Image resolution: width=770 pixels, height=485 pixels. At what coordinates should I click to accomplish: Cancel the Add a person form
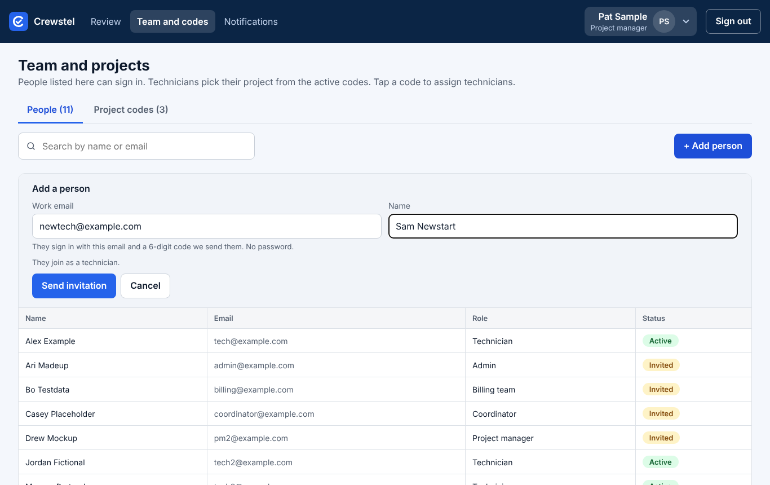pyautogui.click(x=145, y=286)
